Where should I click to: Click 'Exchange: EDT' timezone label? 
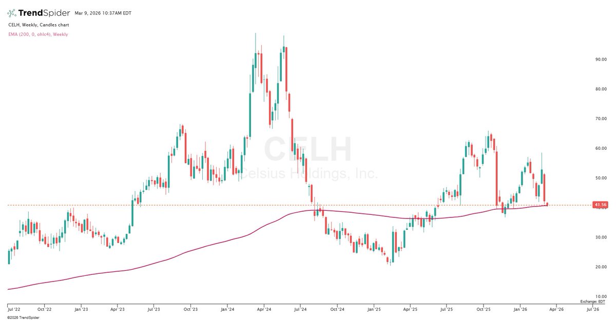[x=593, y=302]
